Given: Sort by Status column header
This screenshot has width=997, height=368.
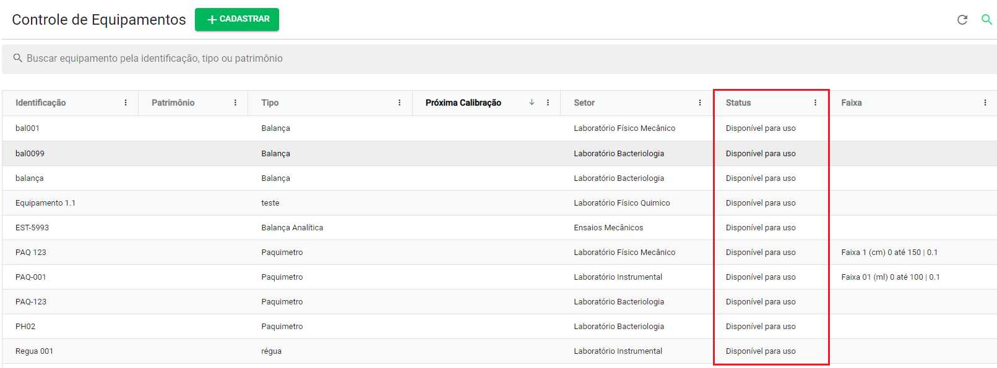Looking at the screenshot, I should point(738,103).
